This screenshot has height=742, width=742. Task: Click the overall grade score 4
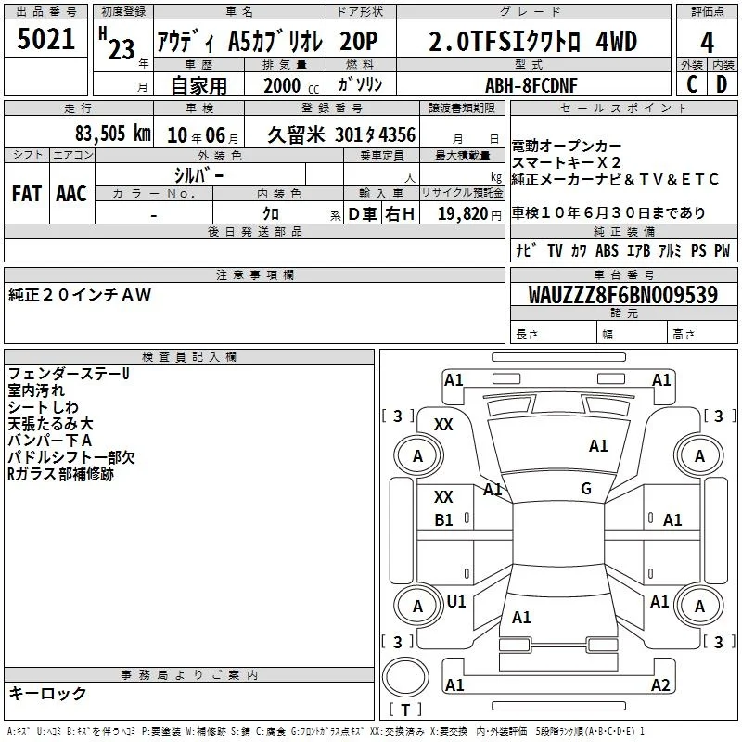point(707,42)
